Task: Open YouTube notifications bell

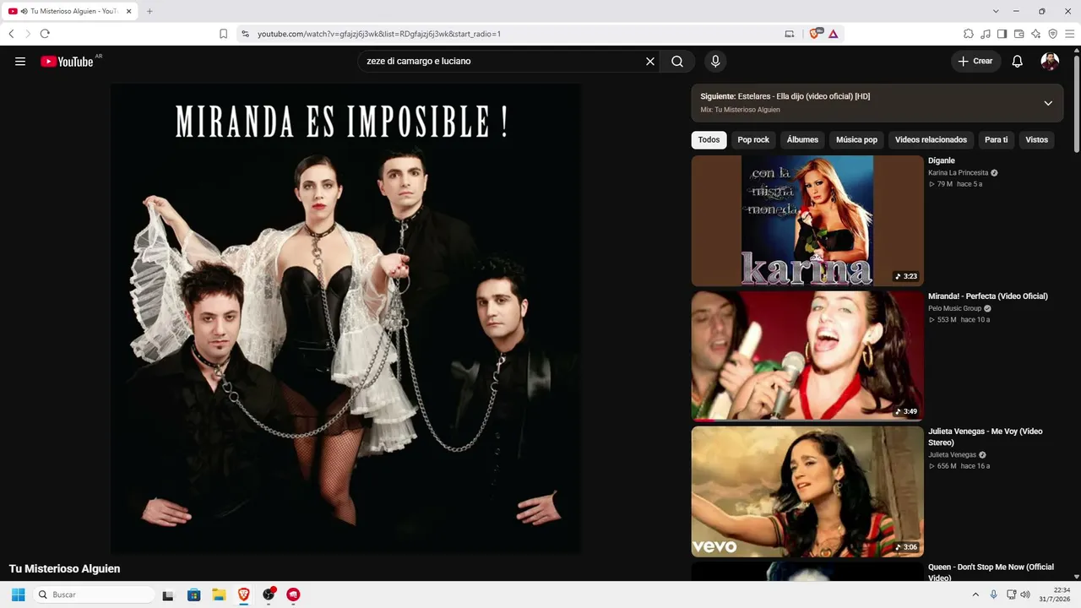Action: pyautogui.click(x=1018, y=61)
